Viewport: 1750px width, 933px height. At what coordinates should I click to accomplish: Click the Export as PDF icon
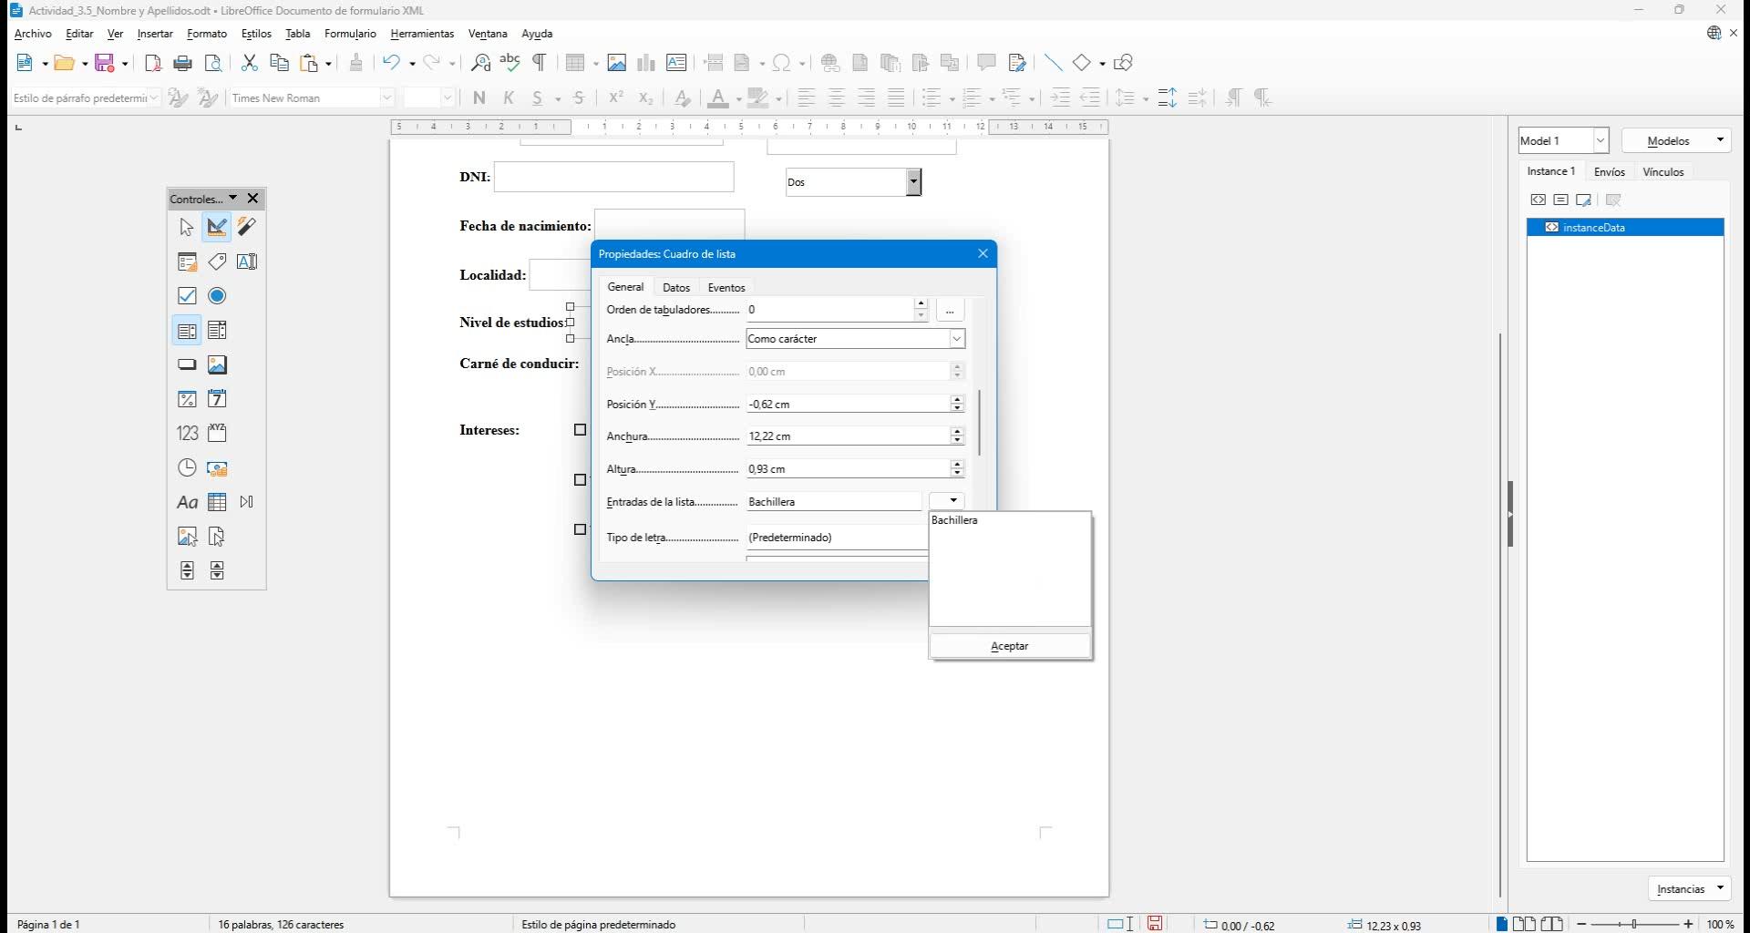[153, 63]
